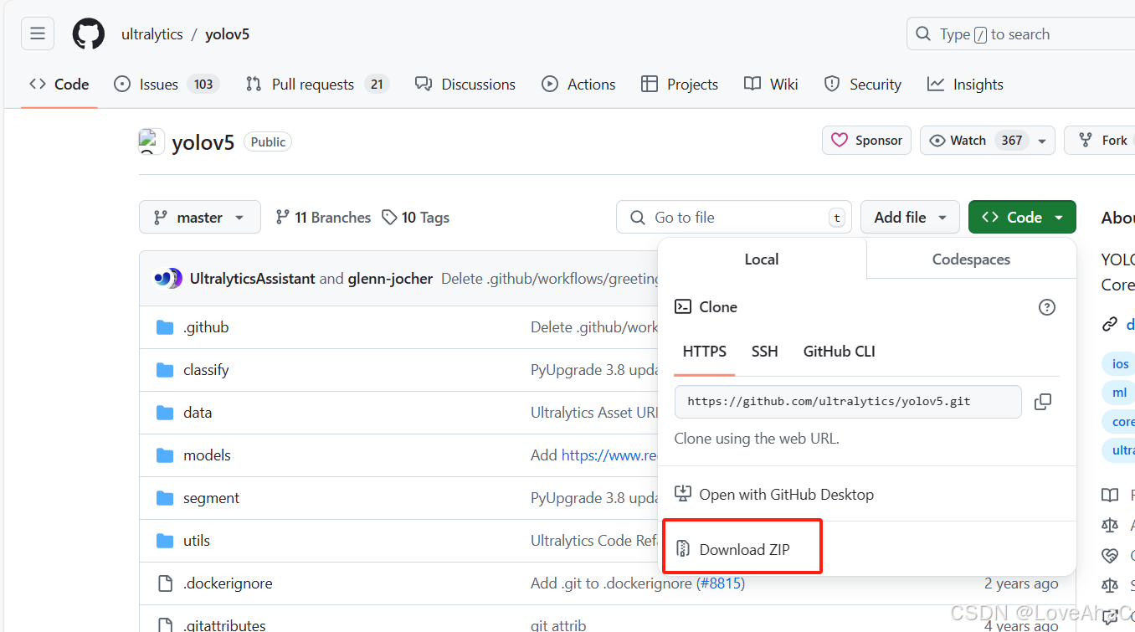
Task: Click the 'Go to file' search field
Action: coord(733,218)
